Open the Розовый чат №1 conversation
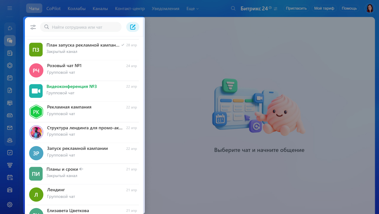 83,70
